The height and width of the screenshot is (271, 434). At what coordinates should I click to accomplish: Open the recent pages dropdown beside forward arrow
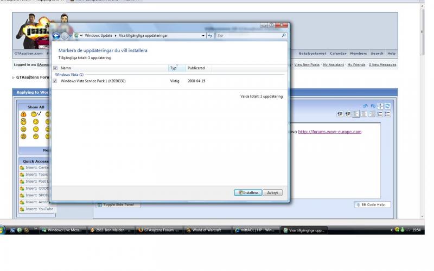click(x=71, y=36)
